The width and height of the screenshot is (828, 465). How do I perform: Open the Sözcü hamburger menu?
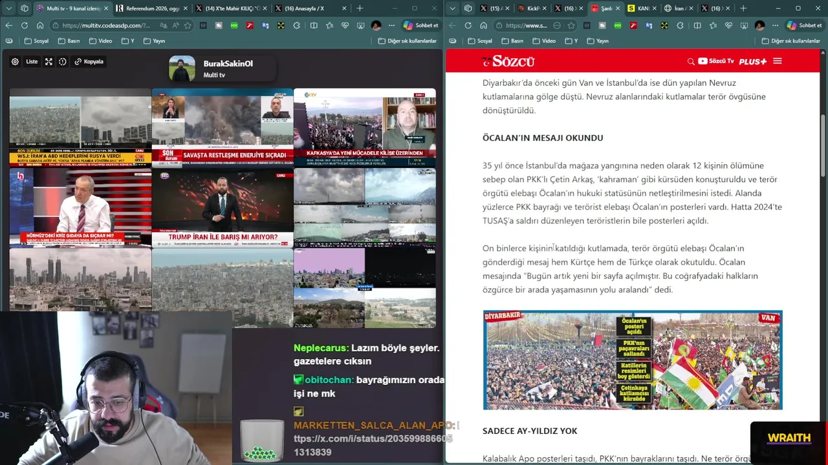tap(778, 61)
